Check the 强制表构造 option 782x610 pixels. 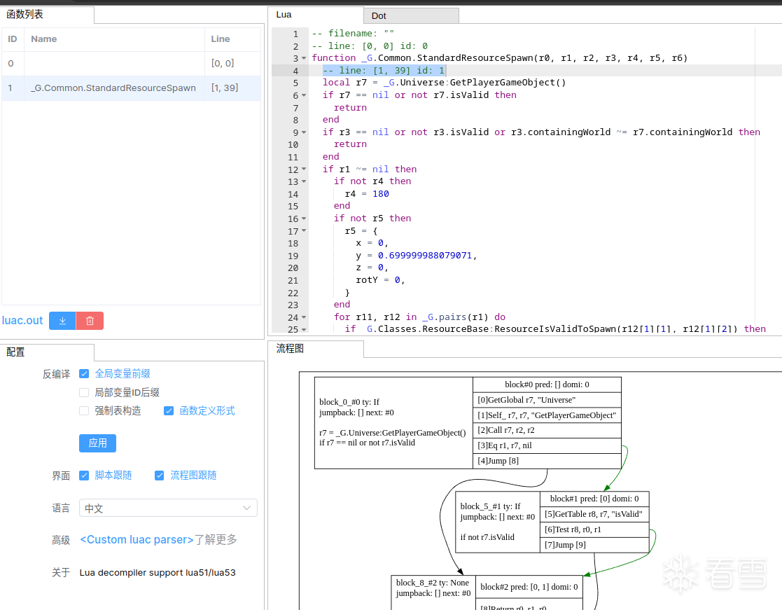tap(84, 411)
